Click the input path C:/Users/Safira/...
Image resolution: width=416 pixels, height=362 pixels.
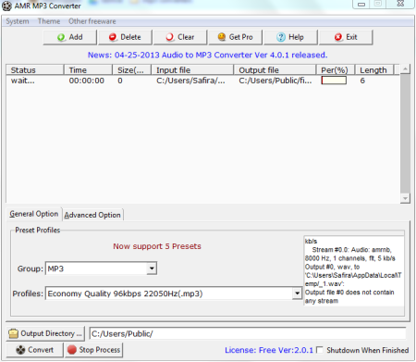190,81
